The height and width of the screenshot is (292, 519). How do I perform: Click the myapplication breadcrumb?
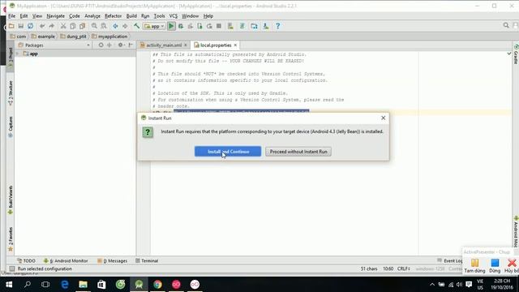(109, 36)
